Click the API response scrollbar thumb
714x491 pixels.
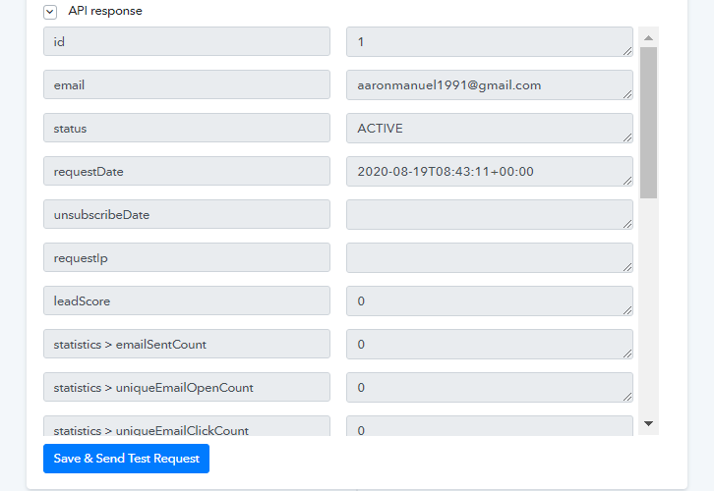(648, 123)
